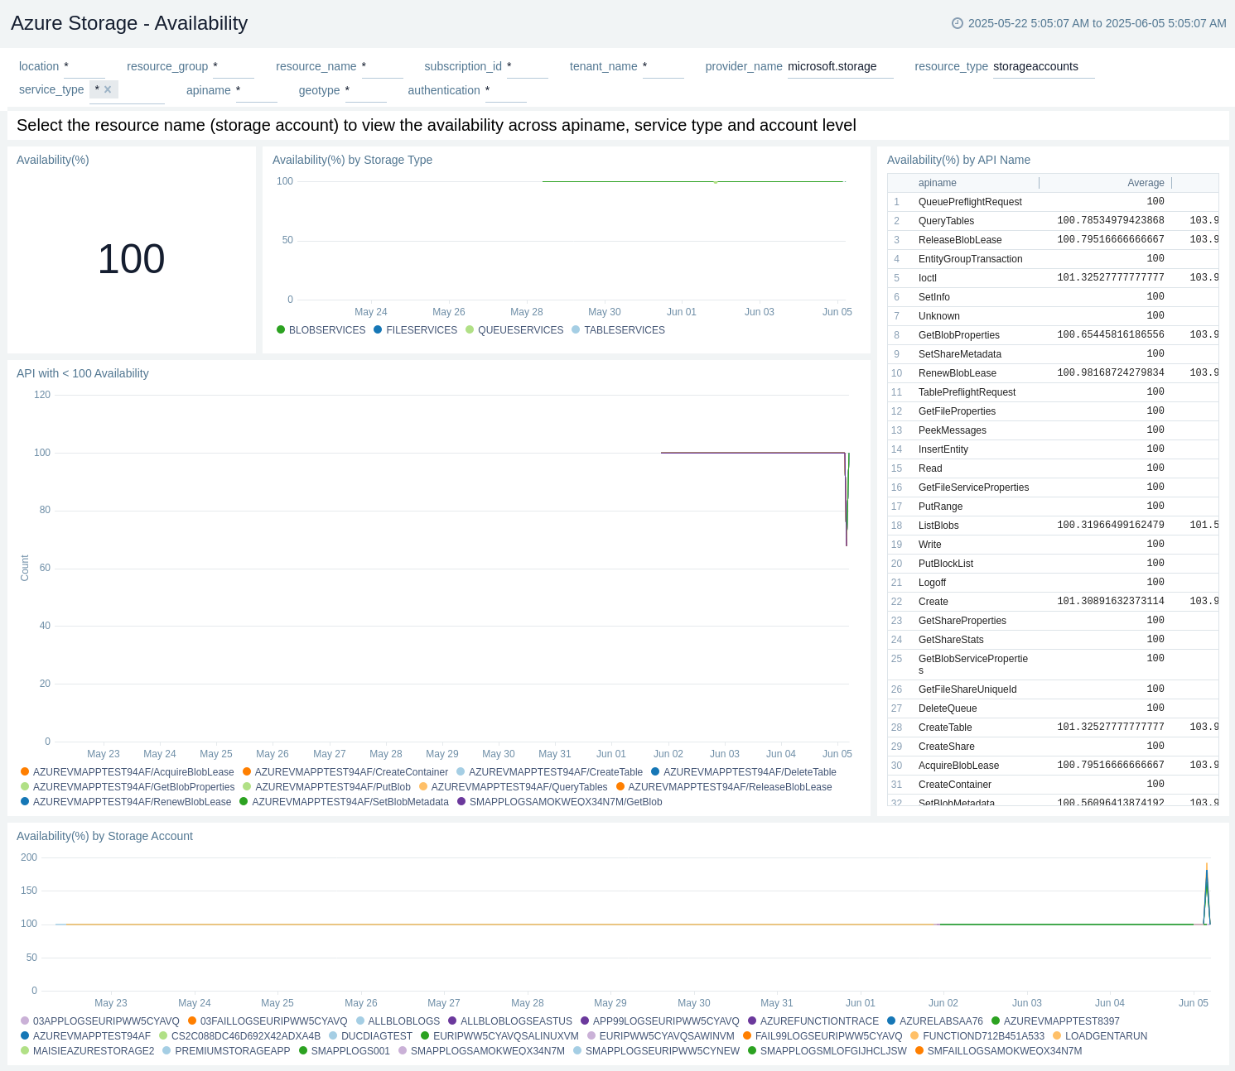Toggle EURIPWW5CYAVQSALINUXVM legend entry

pos(500,1036)
